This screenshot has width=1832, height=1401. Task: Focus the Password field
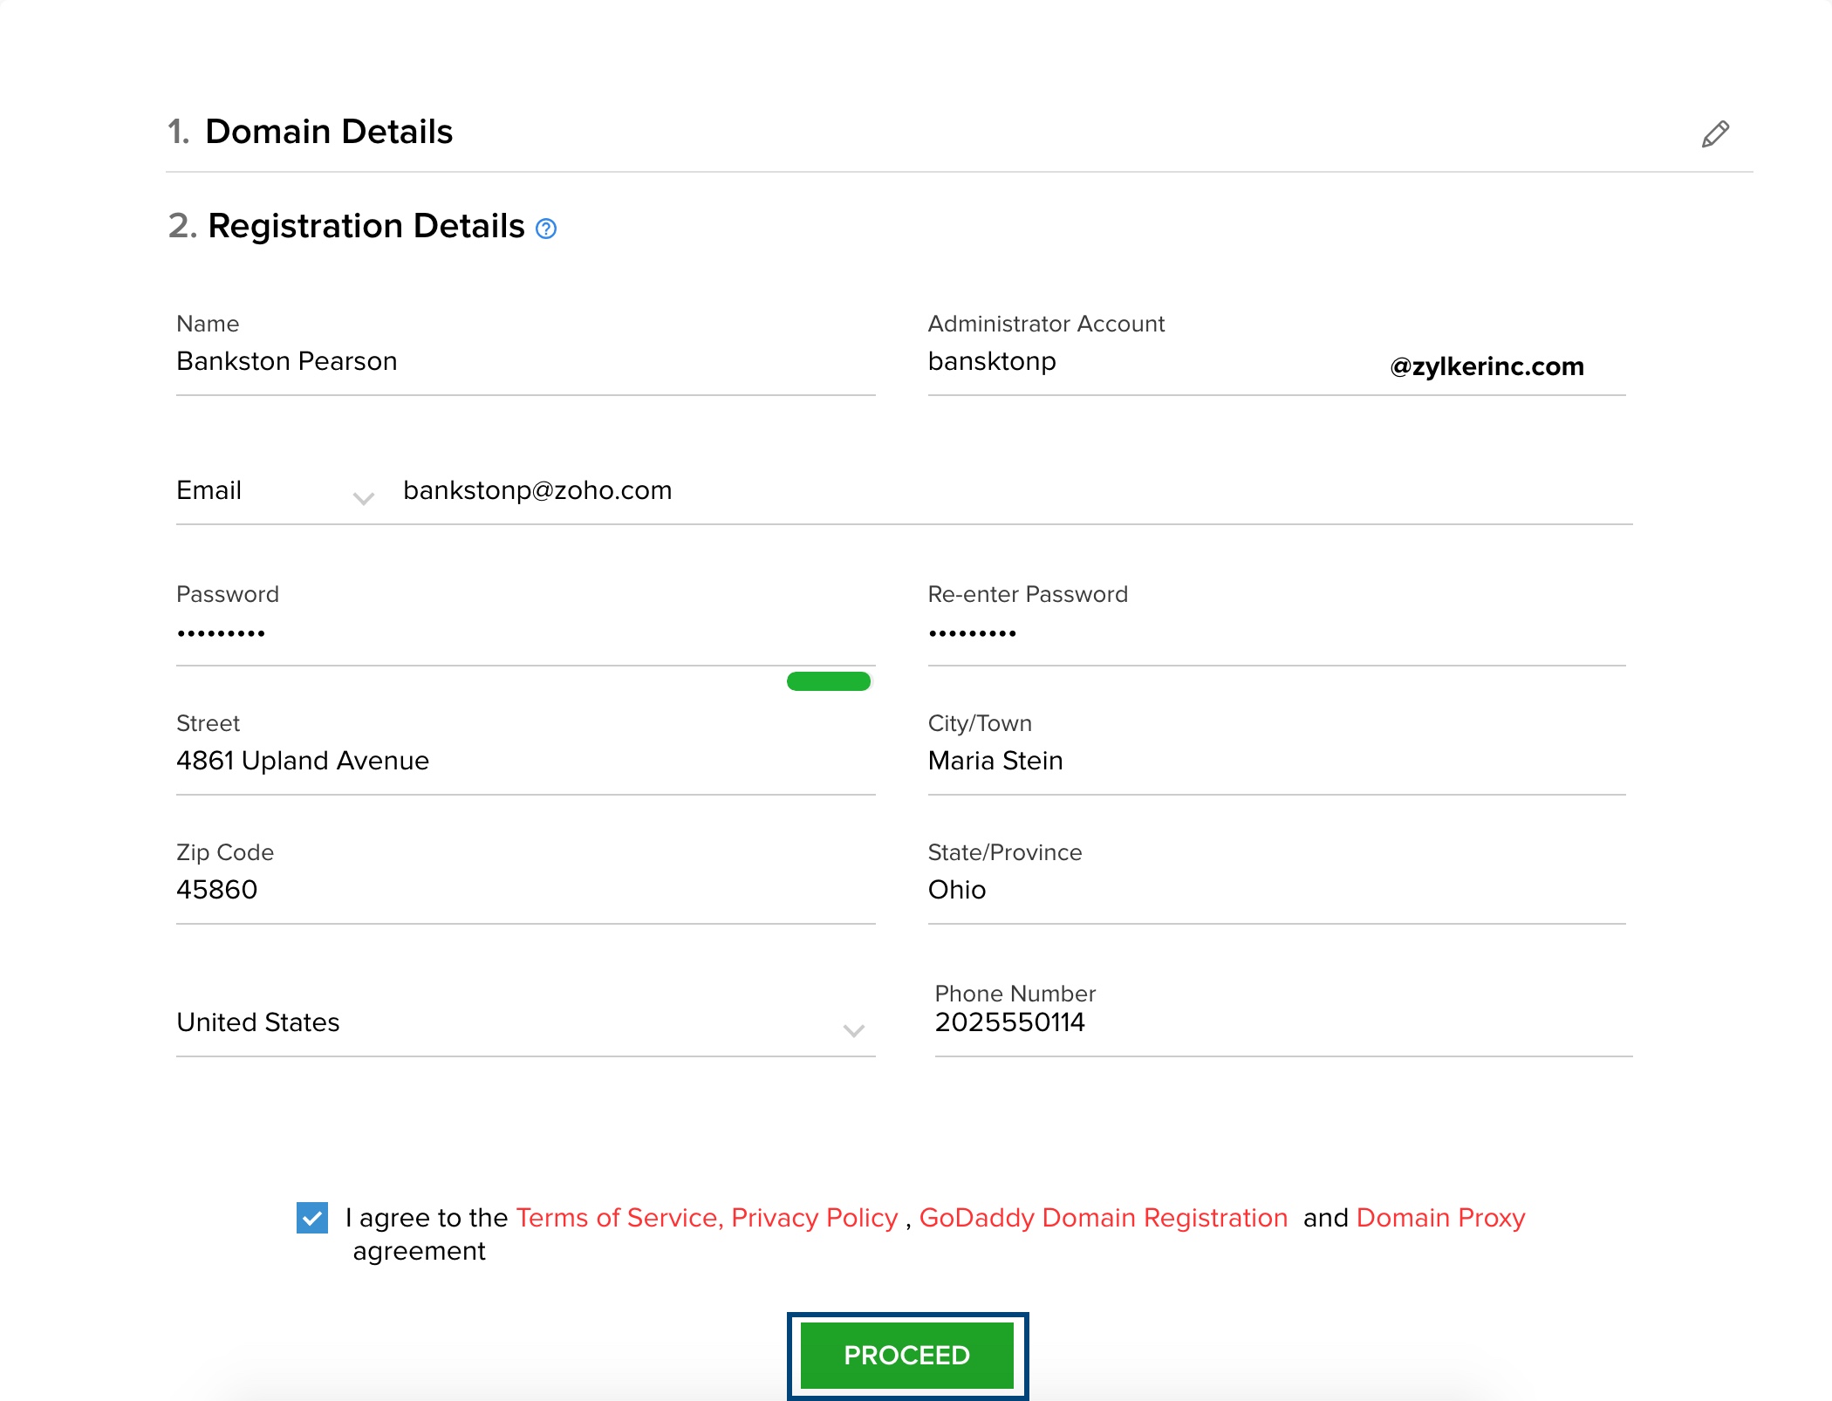(523, 634)
